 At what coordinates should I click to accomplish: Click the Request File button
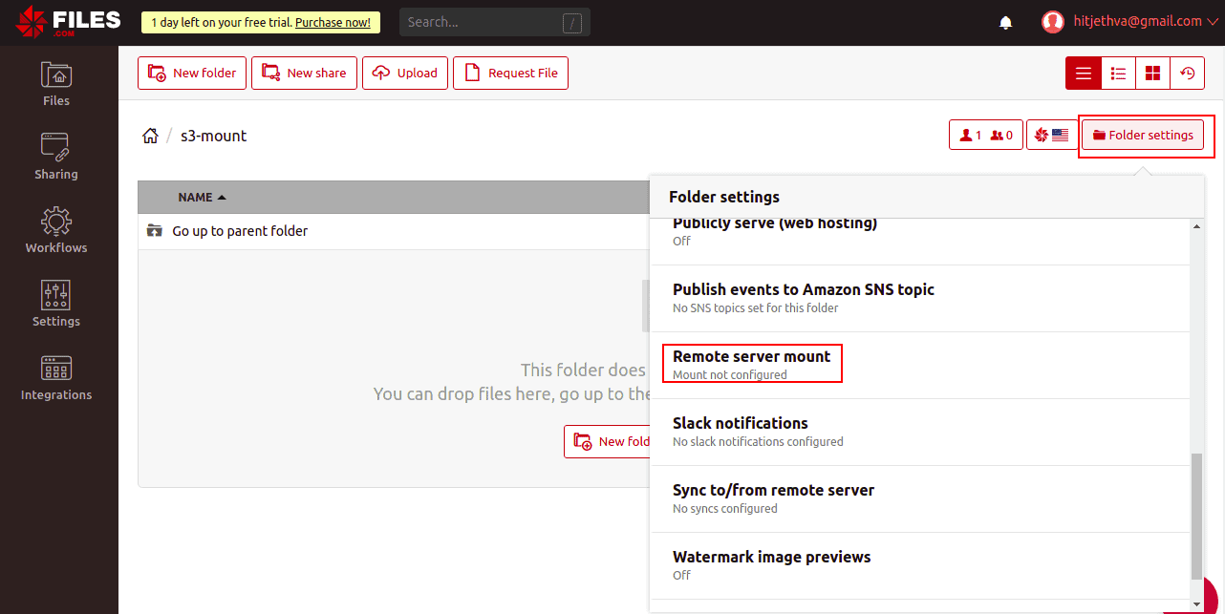[510, 73]
